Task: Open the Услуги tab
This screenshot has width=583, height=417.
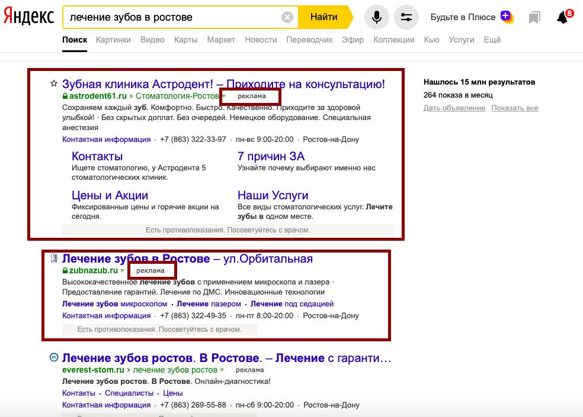Action: tap(462, 40)
